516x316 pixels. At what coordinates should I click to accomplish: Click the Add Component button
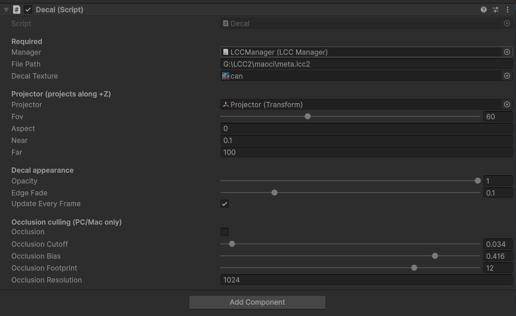(257, 302)
